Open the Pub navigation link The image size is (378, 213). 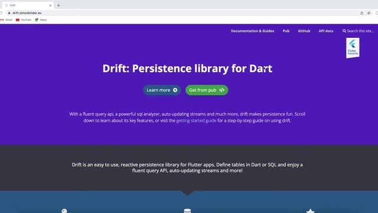coord(286,31)
